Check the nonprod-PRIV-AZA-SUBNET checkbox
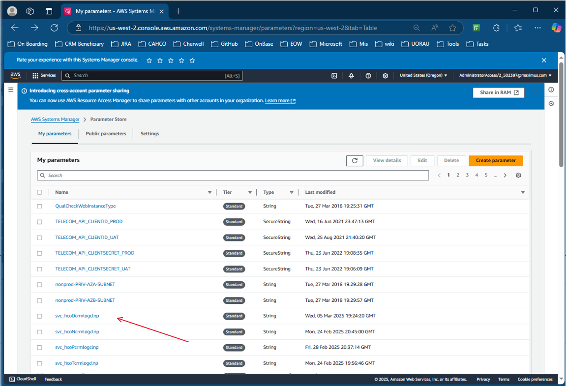 point(39,285)
